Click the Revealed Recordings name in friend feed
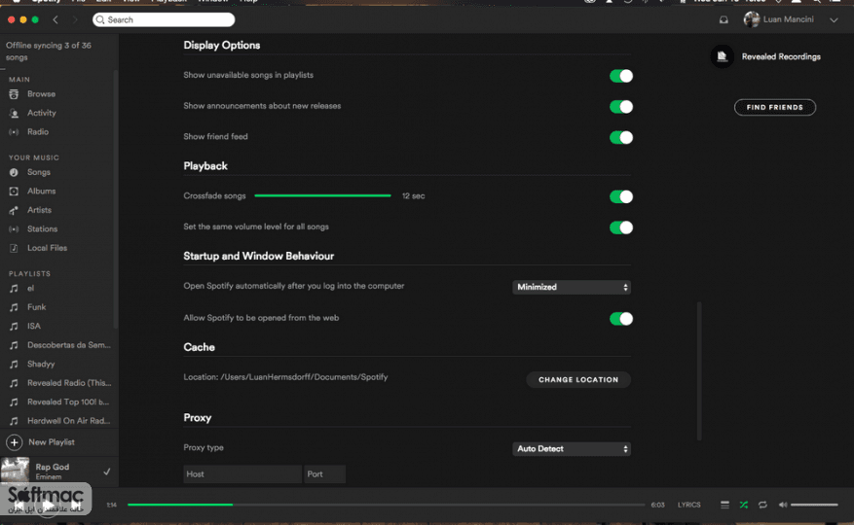Image resolution: width=854 pixels, height=525 pixels. [x=781, y=56]
